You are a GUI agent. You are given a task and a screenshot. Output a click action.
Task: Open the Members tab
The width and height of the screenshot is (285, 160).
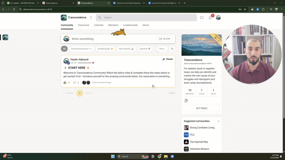pos(113,25)
